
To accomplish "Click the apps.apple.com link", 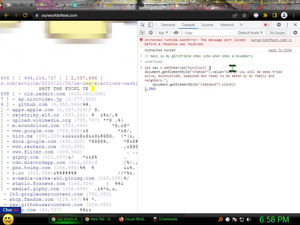I will coord(33,110).
